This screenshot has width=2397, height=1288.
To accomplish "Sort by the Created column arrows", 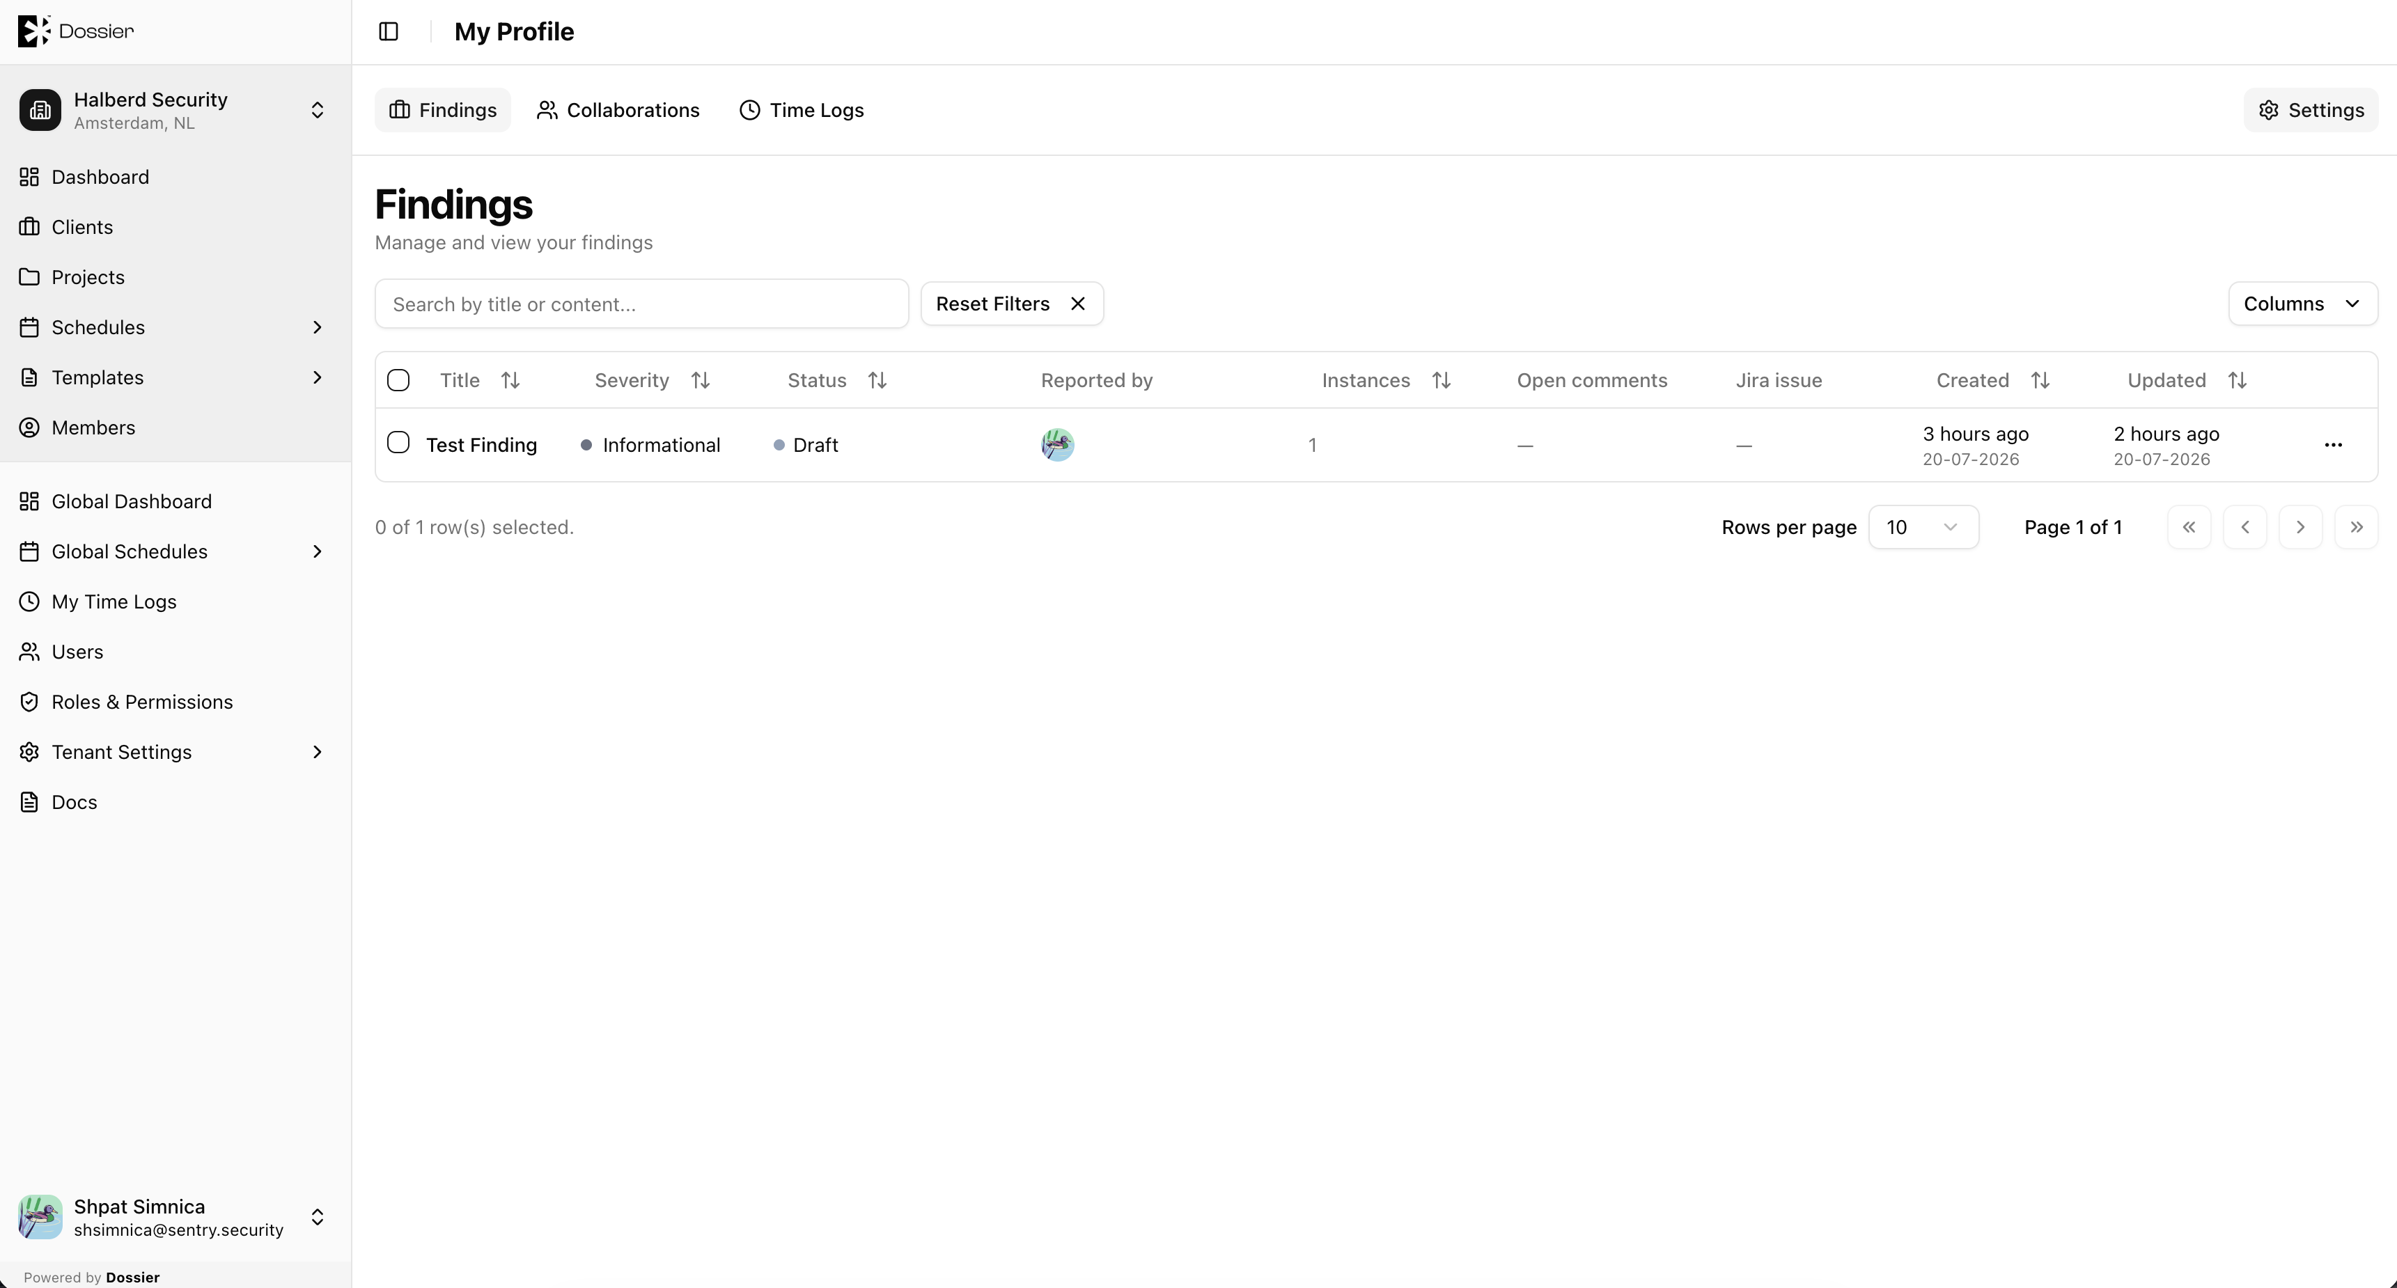I will click(x=2040, y=380).
